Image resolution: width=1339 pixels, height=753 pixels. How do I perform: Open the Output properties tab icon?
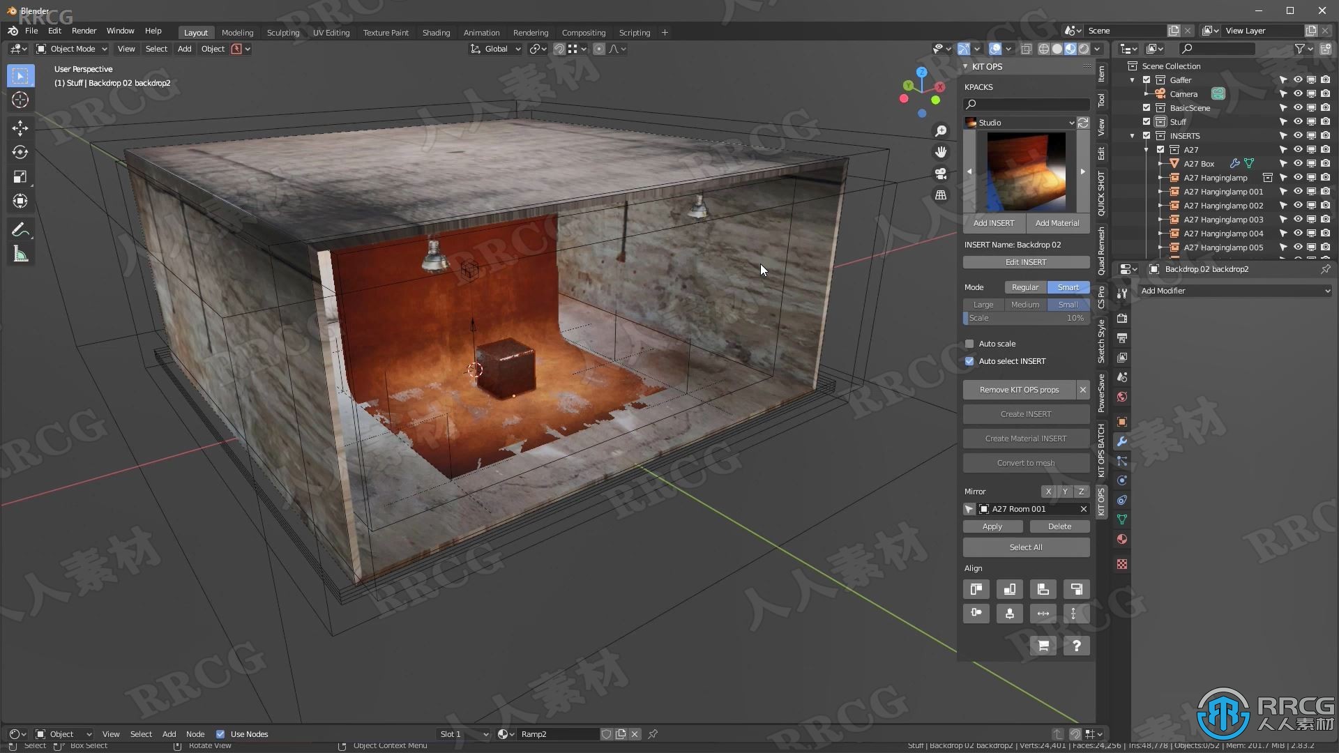pyautogui.click(x=1122, y=338)
